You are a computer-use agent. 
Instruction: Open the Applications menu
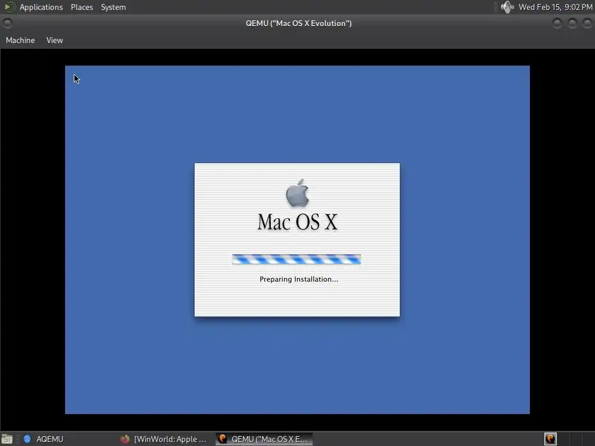pyautogui.click(x=41, y=7)
